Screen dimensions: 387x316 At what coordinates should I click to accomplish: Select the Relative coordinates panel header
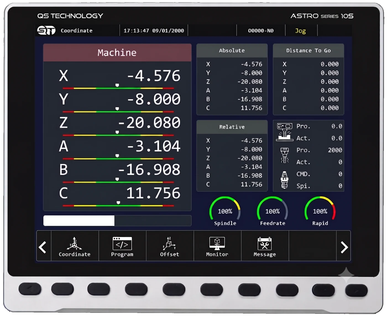[232, 127]
